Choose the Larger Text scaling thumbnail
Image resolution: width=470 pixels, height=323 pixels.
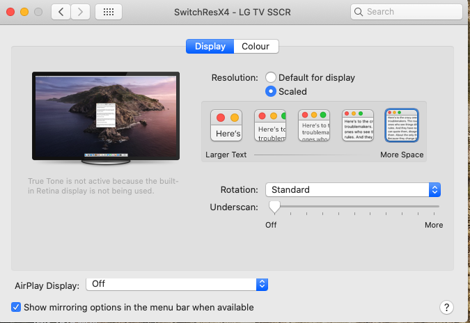coord(226,125)
